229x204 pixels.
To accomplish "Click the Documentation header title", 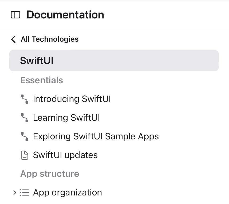I will [65, 15].
